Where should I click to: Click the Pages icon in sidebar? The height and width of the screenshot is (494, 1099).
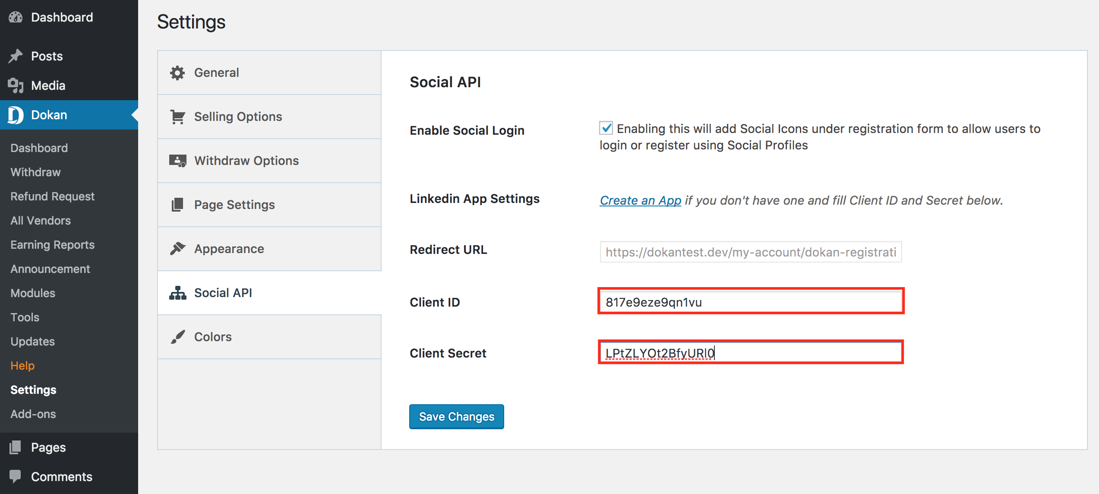[x=16, y=447]
